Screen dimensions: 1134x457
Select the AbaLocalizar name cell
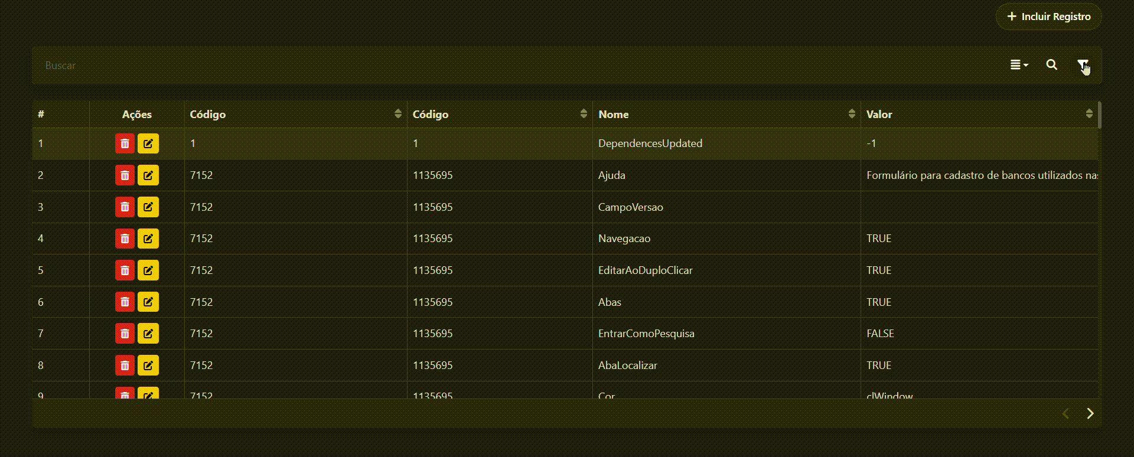(627, 365)
